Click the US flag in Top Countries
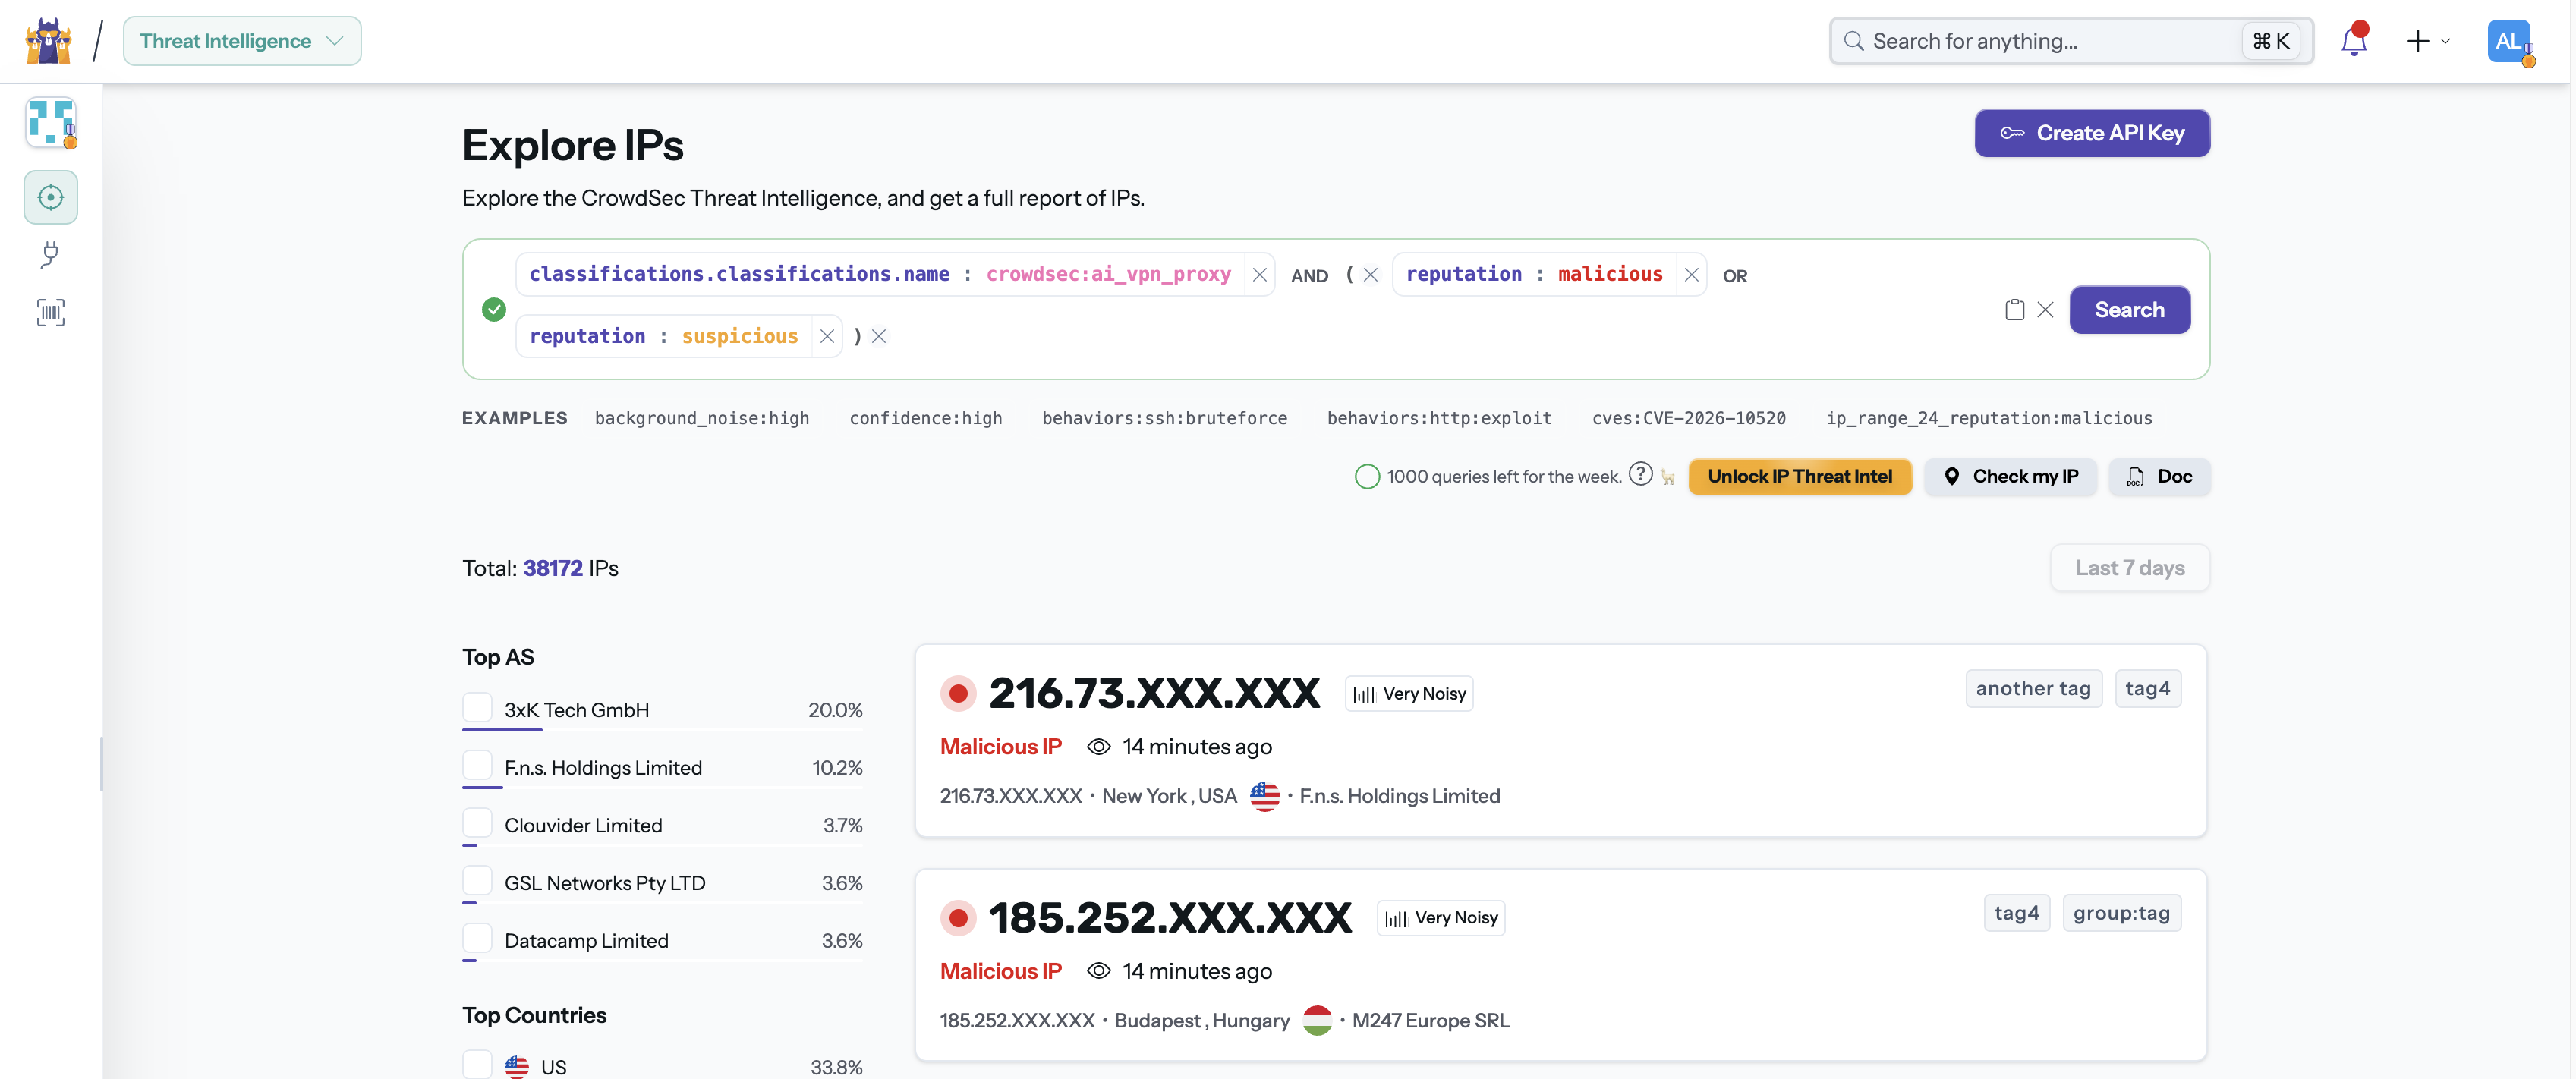Image resolution: width=2576 pixels, height=1079 pixels. (517, 1066)
